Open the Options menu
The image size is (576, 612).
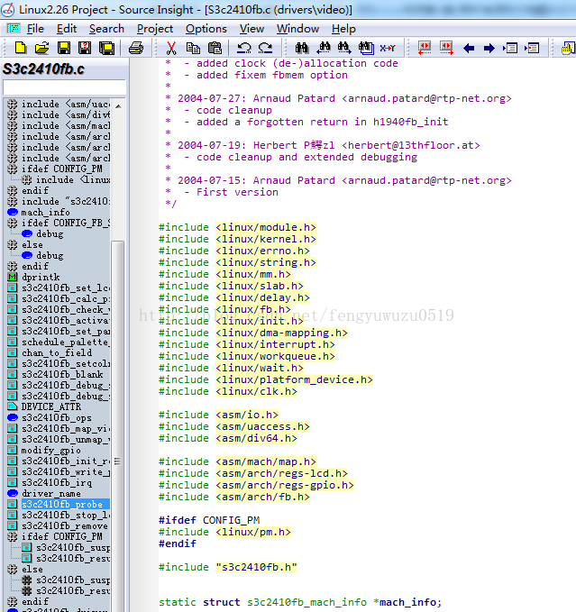(206, 29)
